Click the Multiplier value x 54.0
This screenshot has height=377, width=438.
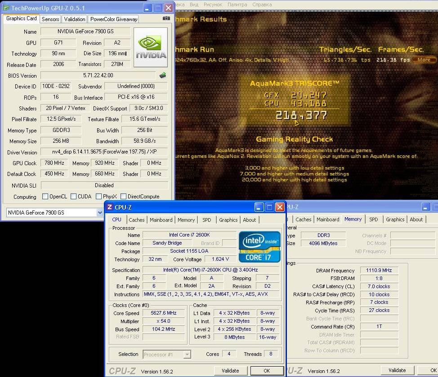point(163,321)
